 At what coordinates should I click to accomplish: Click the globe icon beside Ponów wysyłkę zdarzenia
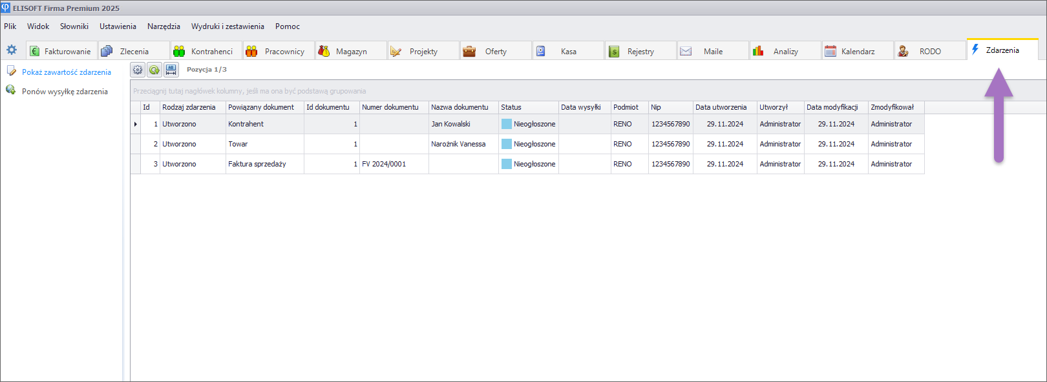pos(11,90)
